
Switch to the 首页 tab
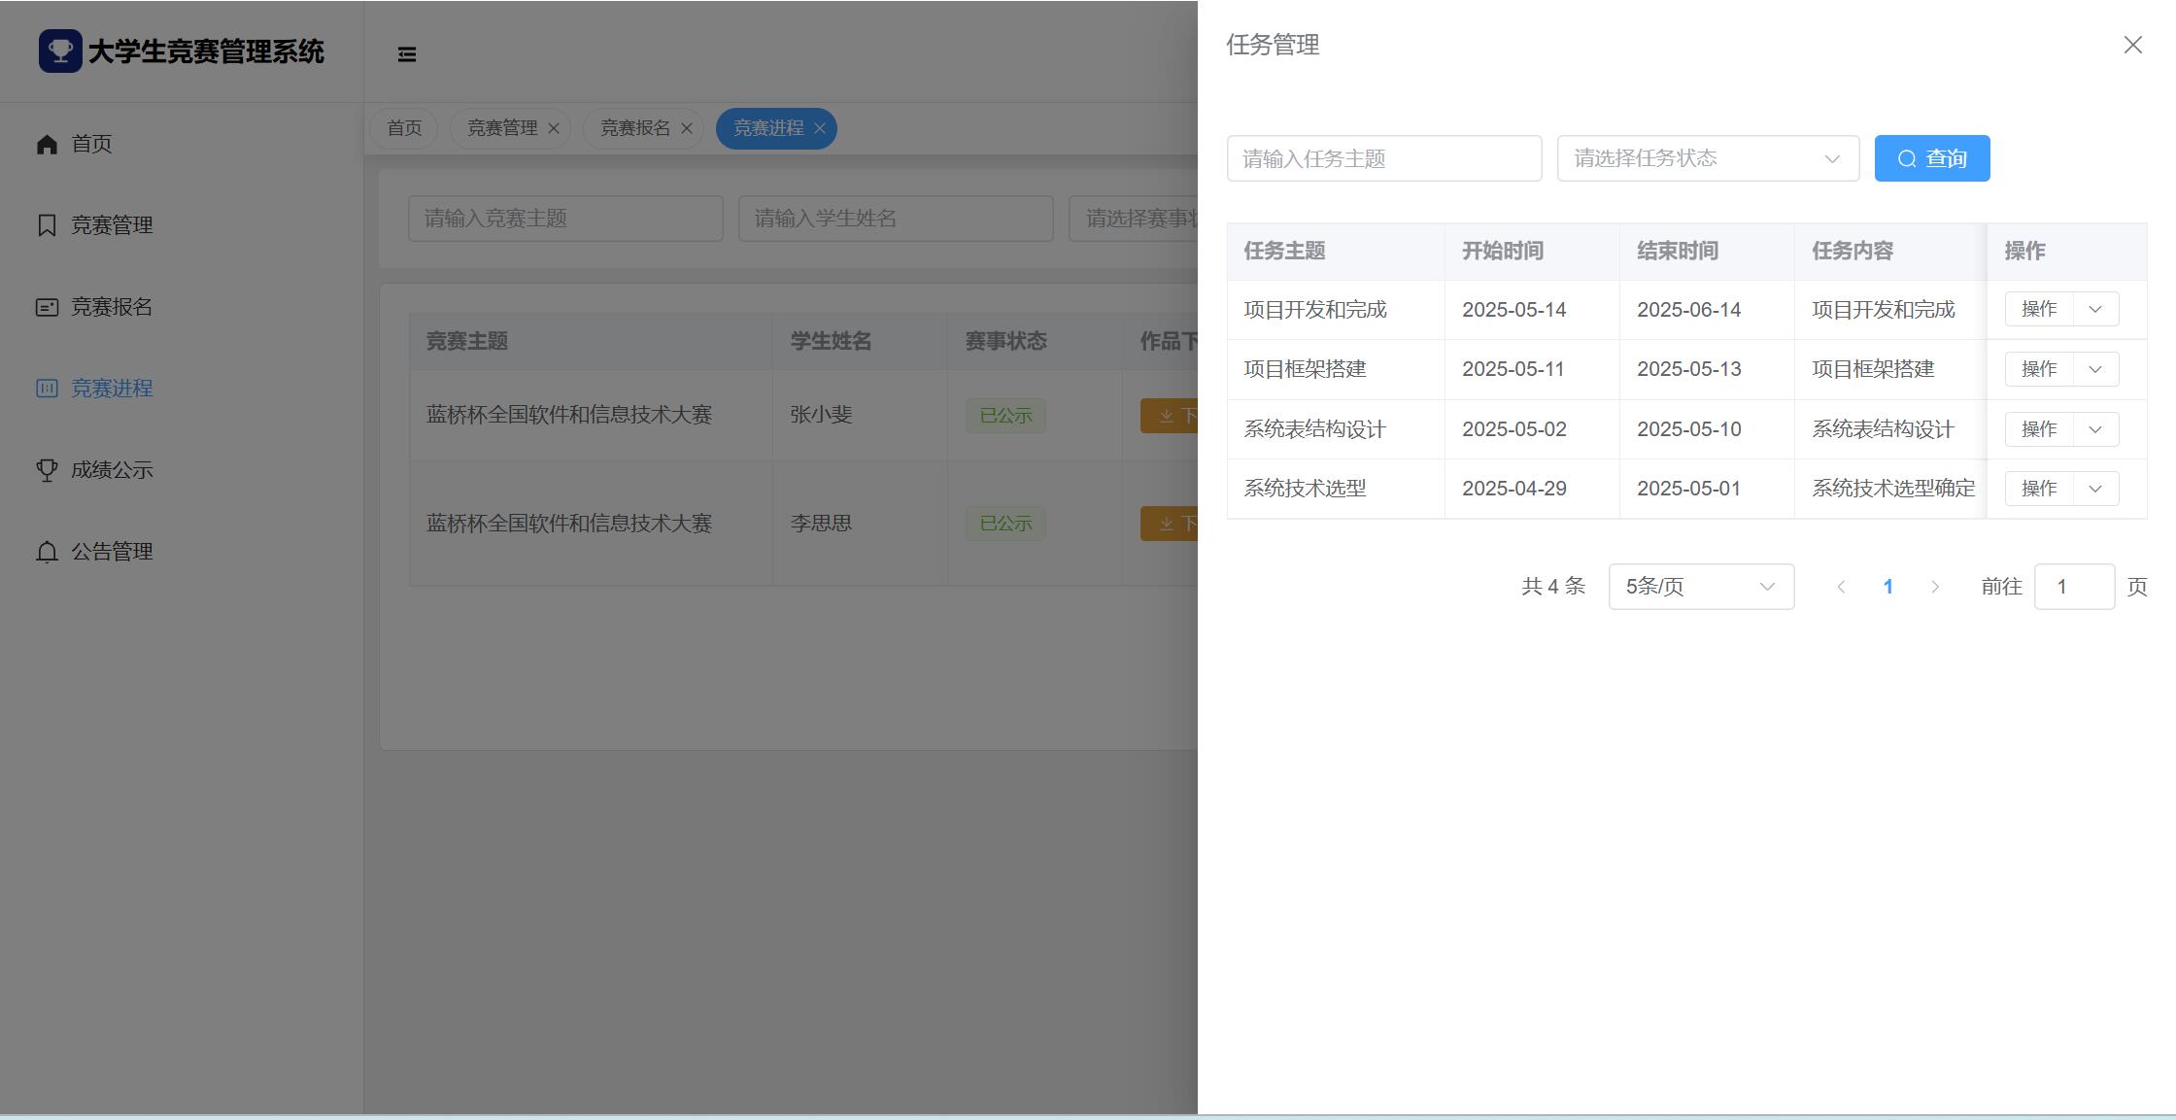click(x=404, y=128)
